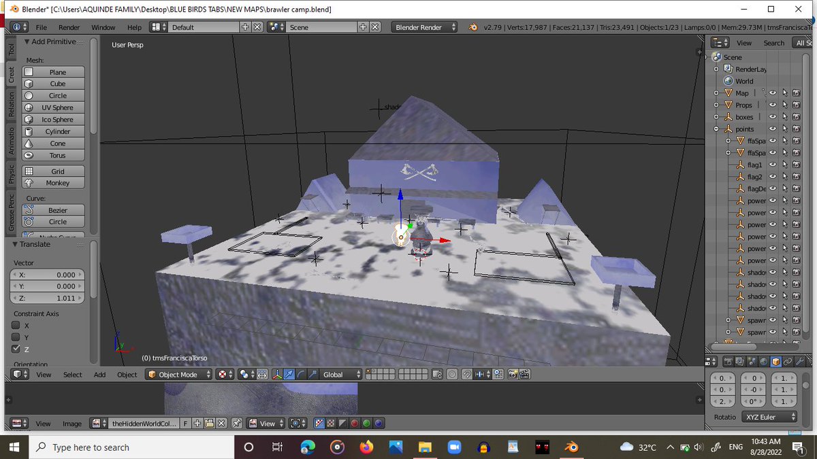Toggle proportional editing circle icon
817x459 pixels.
point(452,375)
